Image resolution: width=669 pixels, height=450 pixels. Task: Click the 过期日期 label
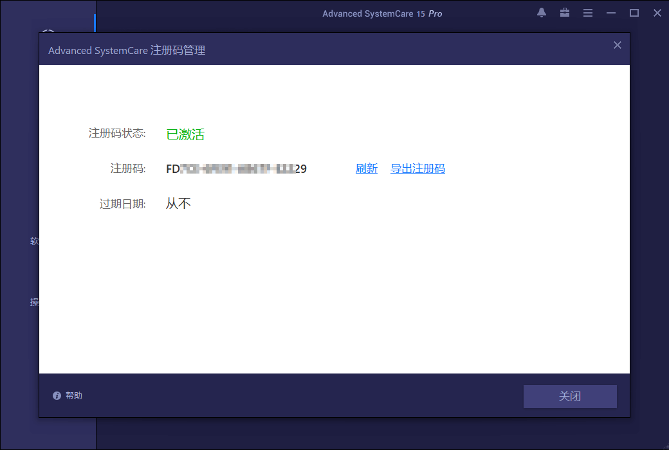pos(122,204)
